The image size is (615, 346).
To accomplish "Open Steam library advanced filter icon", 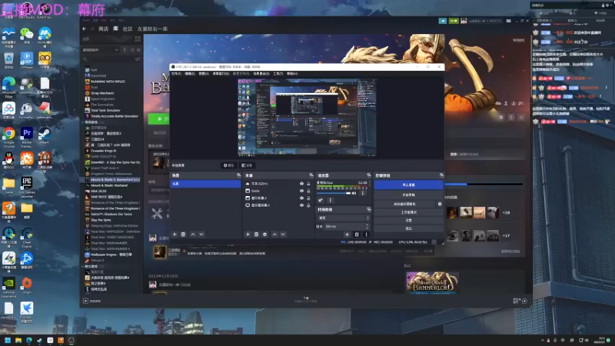I will coord(138,59).
